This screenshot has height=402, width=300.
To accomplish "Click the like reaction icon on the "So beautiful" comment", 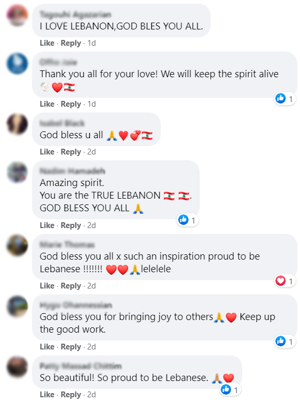I will click(226, 390).
